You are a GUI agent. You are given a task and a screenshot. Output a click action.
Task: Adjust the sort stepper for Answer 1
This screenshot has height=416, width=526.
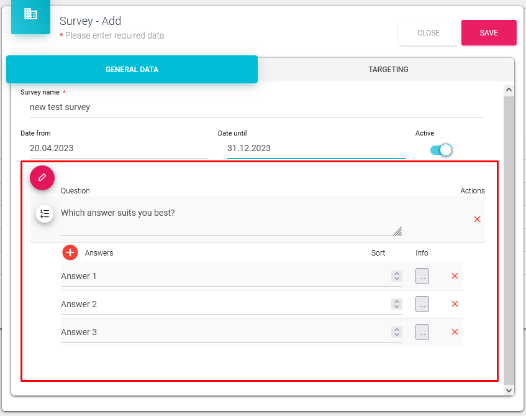click(397, 276)
